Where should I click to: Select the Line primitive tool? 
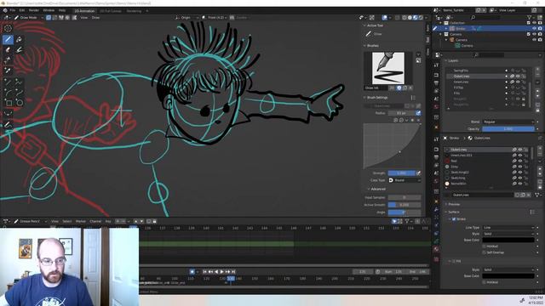pos(8,82)
